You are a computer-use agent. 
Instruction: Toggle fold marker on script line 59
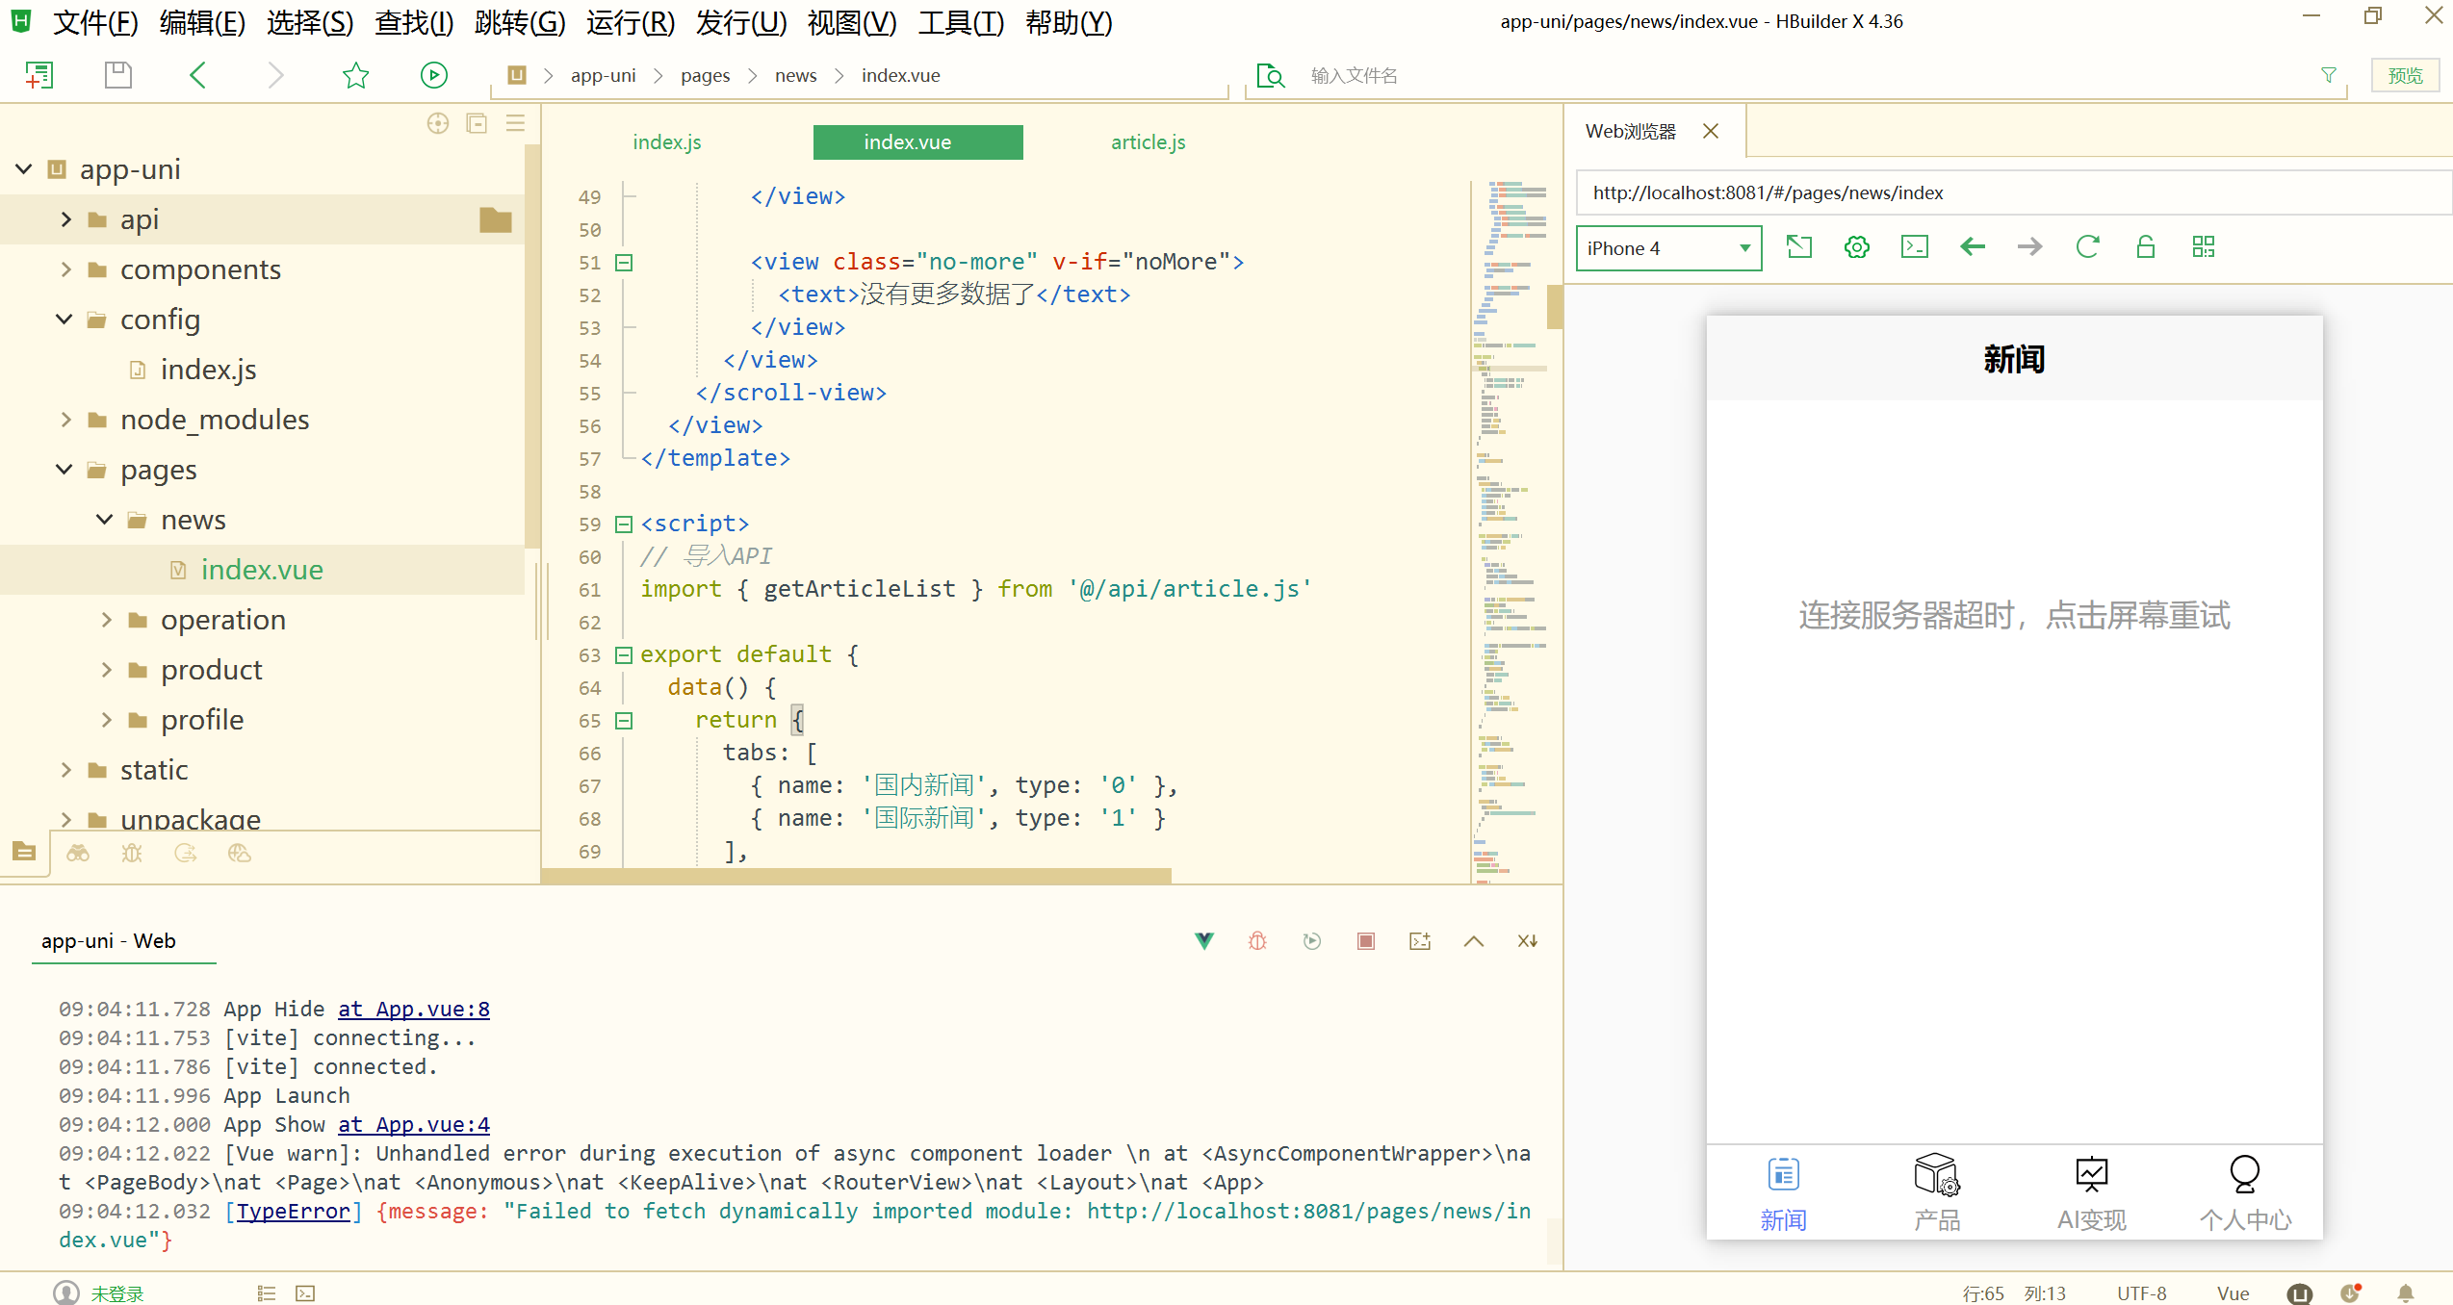coord(624,525)
